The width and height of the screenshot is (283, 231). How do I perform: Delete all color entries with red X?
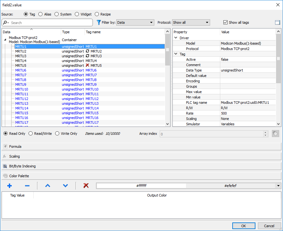pyautogui.click(x=86, y=186)
